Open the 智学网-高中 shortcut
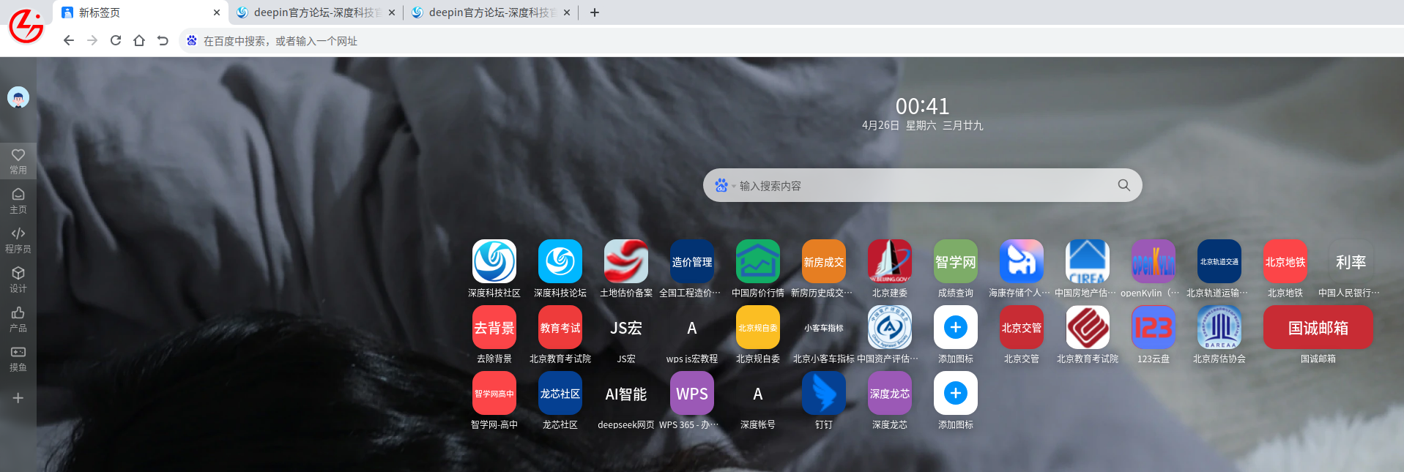Screen dimensions: 1404x472 (x=494, y=393)
